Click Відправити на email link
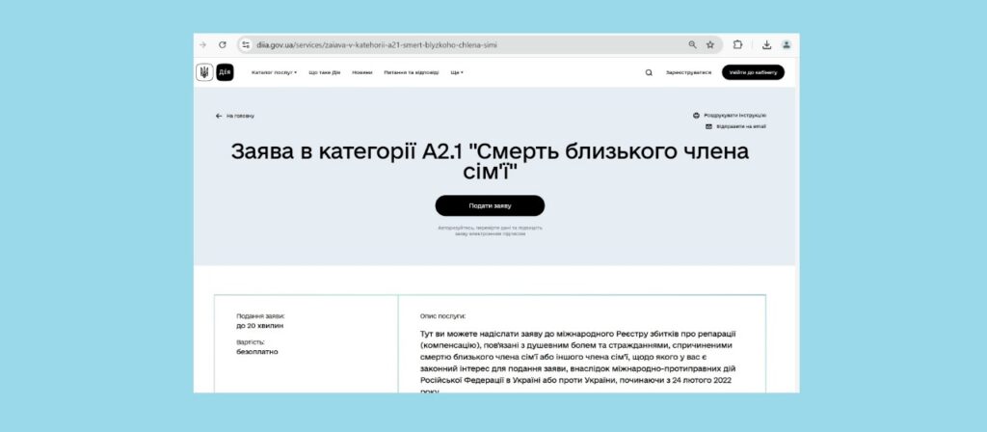This screenshot has width=987, height=432. pos(741,126)
